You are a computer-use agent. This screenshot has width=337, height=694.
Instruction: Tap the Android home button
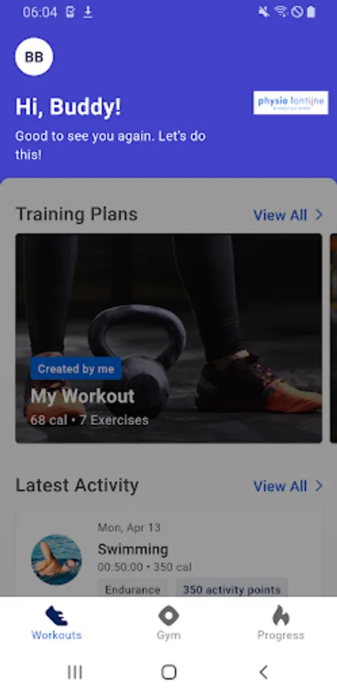pyautogui.click(x=168, y=672)
